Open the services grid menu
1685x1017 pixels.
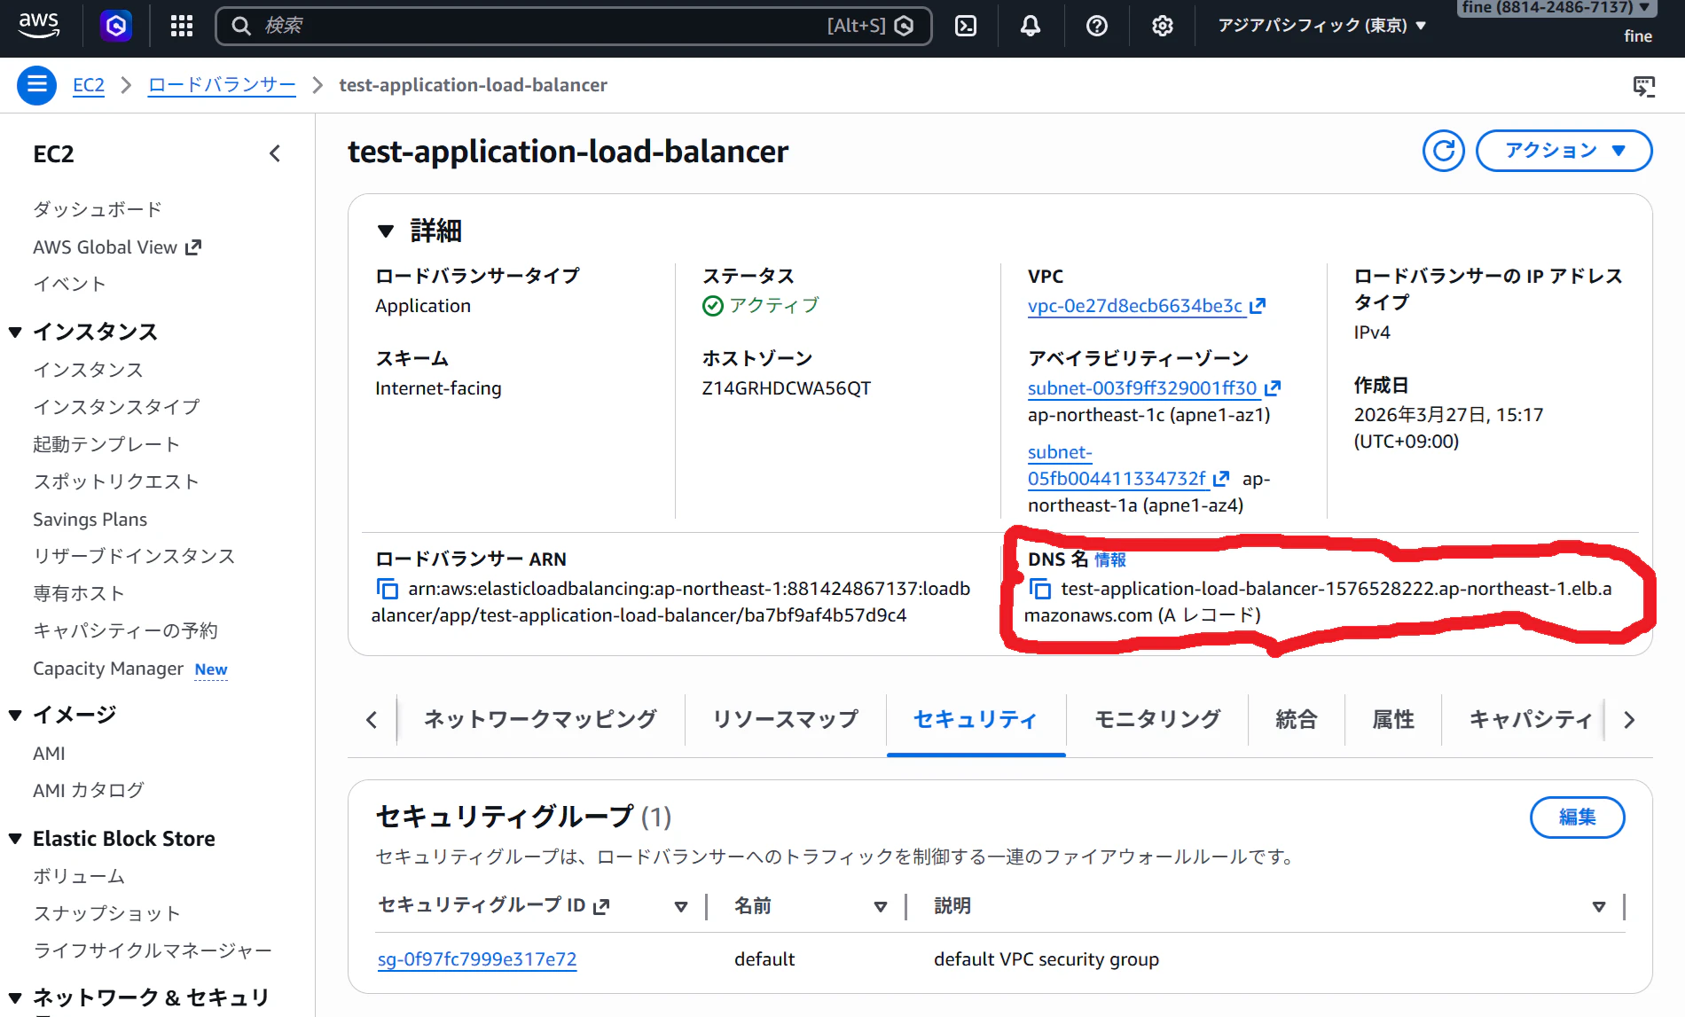(x=182, y=26)
